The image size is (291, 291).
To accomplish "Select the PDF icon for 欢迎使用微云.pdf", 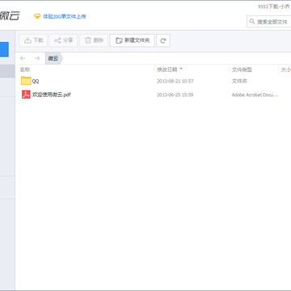I will point(26,95).
